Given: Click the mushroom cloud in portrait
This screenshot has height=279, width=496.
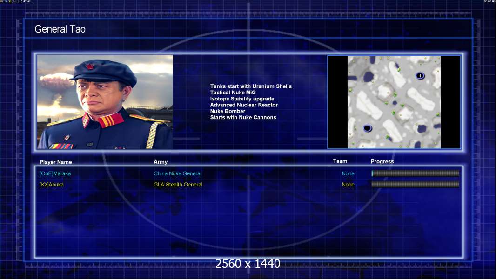Looking at the screenshot, I should [56, 80].
